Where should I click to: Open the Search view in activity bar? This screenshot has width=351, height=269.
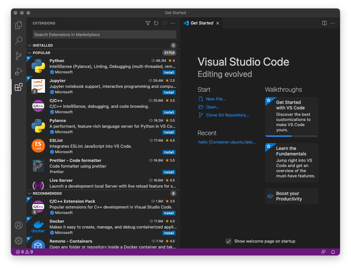pos(19,40)
